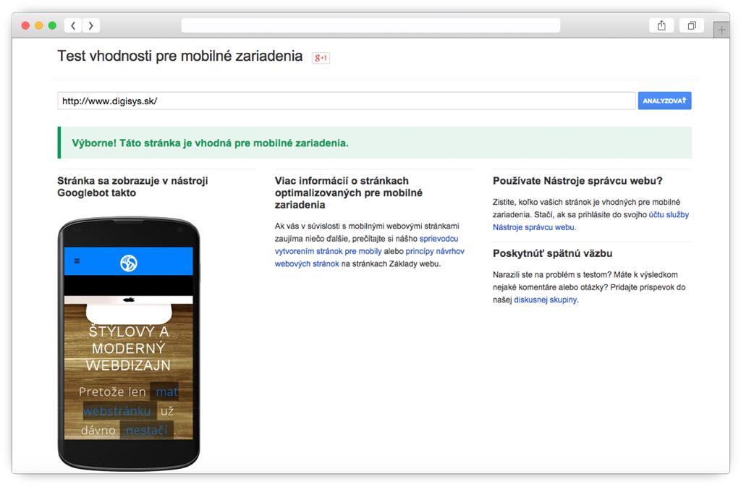Show all tabs with the tab overview icon

click(692, 25)
